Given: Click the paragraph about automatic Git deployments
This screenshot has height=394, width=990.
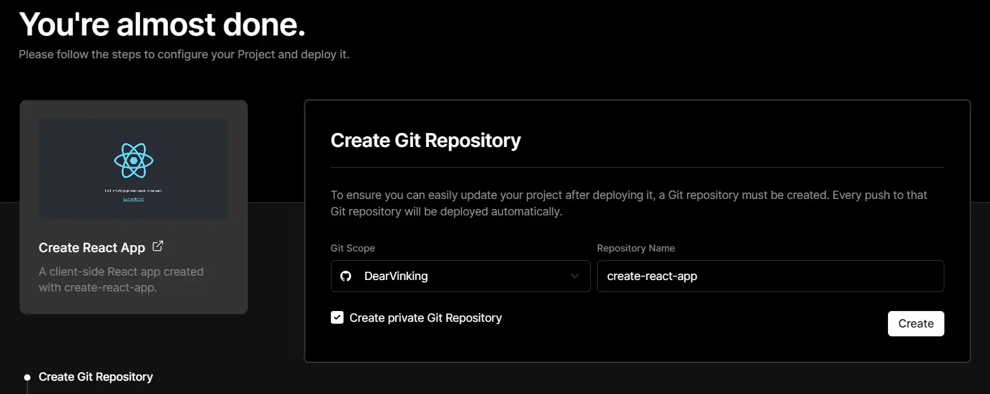Looking at the screenshot, I should tap(629, 203).
